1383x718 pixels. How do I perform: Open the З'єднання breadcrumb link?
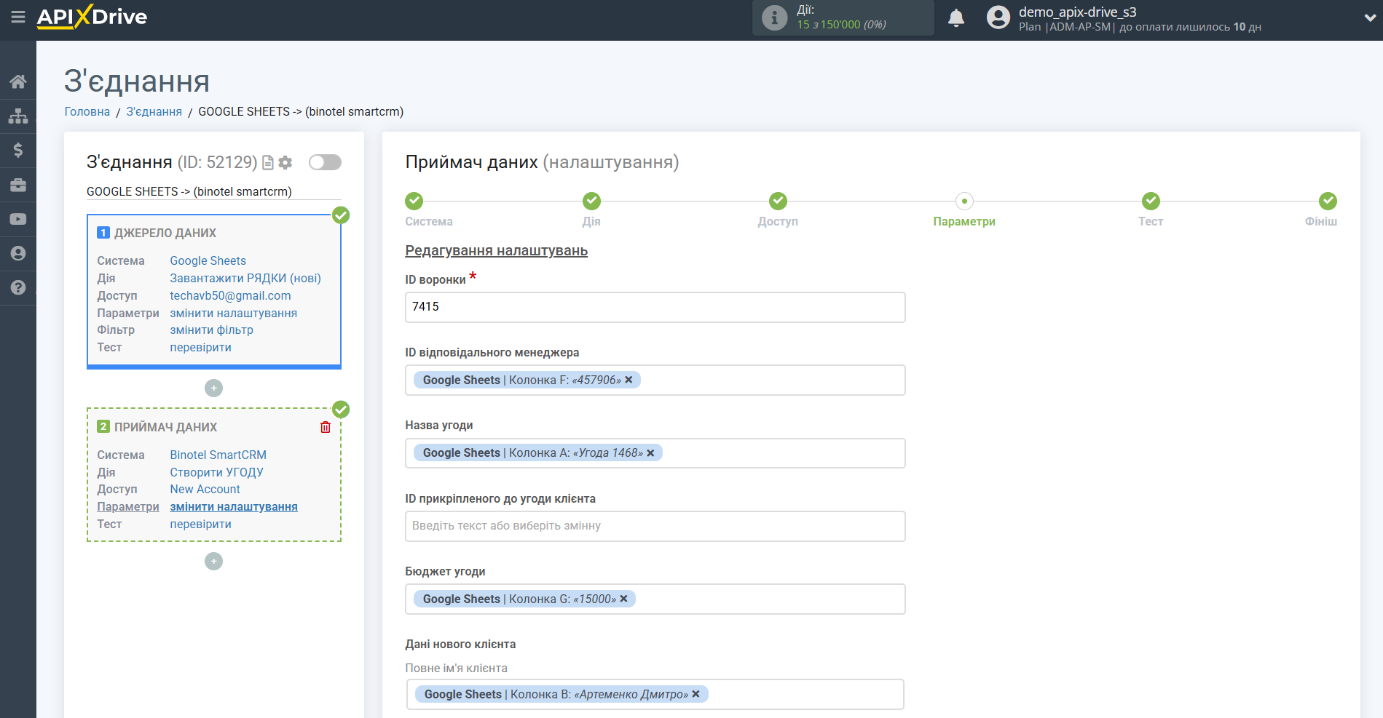tap(154, 111)
